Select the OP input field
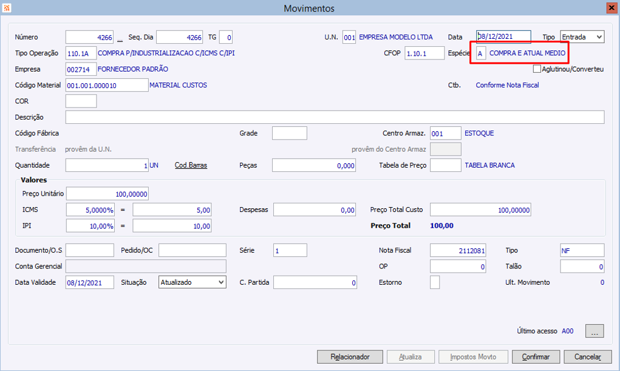 (458, 267)
